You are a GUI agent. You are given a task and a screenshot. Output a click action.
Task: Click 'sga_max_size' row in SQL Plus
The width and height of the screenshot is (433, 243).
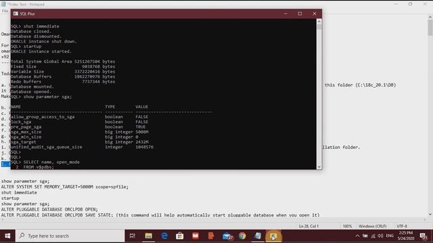pos(80,132)
